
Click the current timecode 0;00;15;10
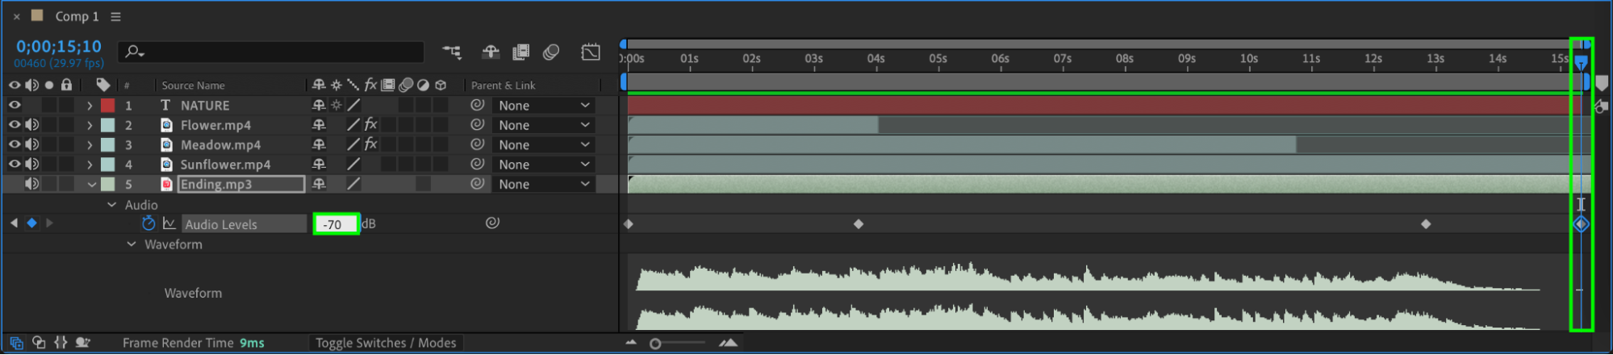(x=59, y=47)
